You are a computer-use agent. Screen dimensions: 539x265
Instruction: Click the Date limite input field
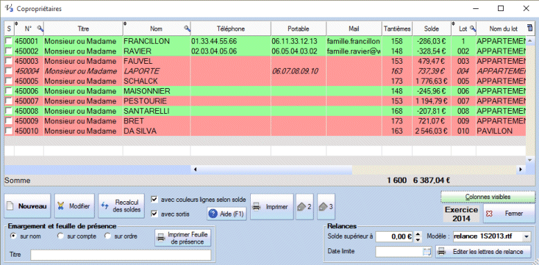point(399,252)
